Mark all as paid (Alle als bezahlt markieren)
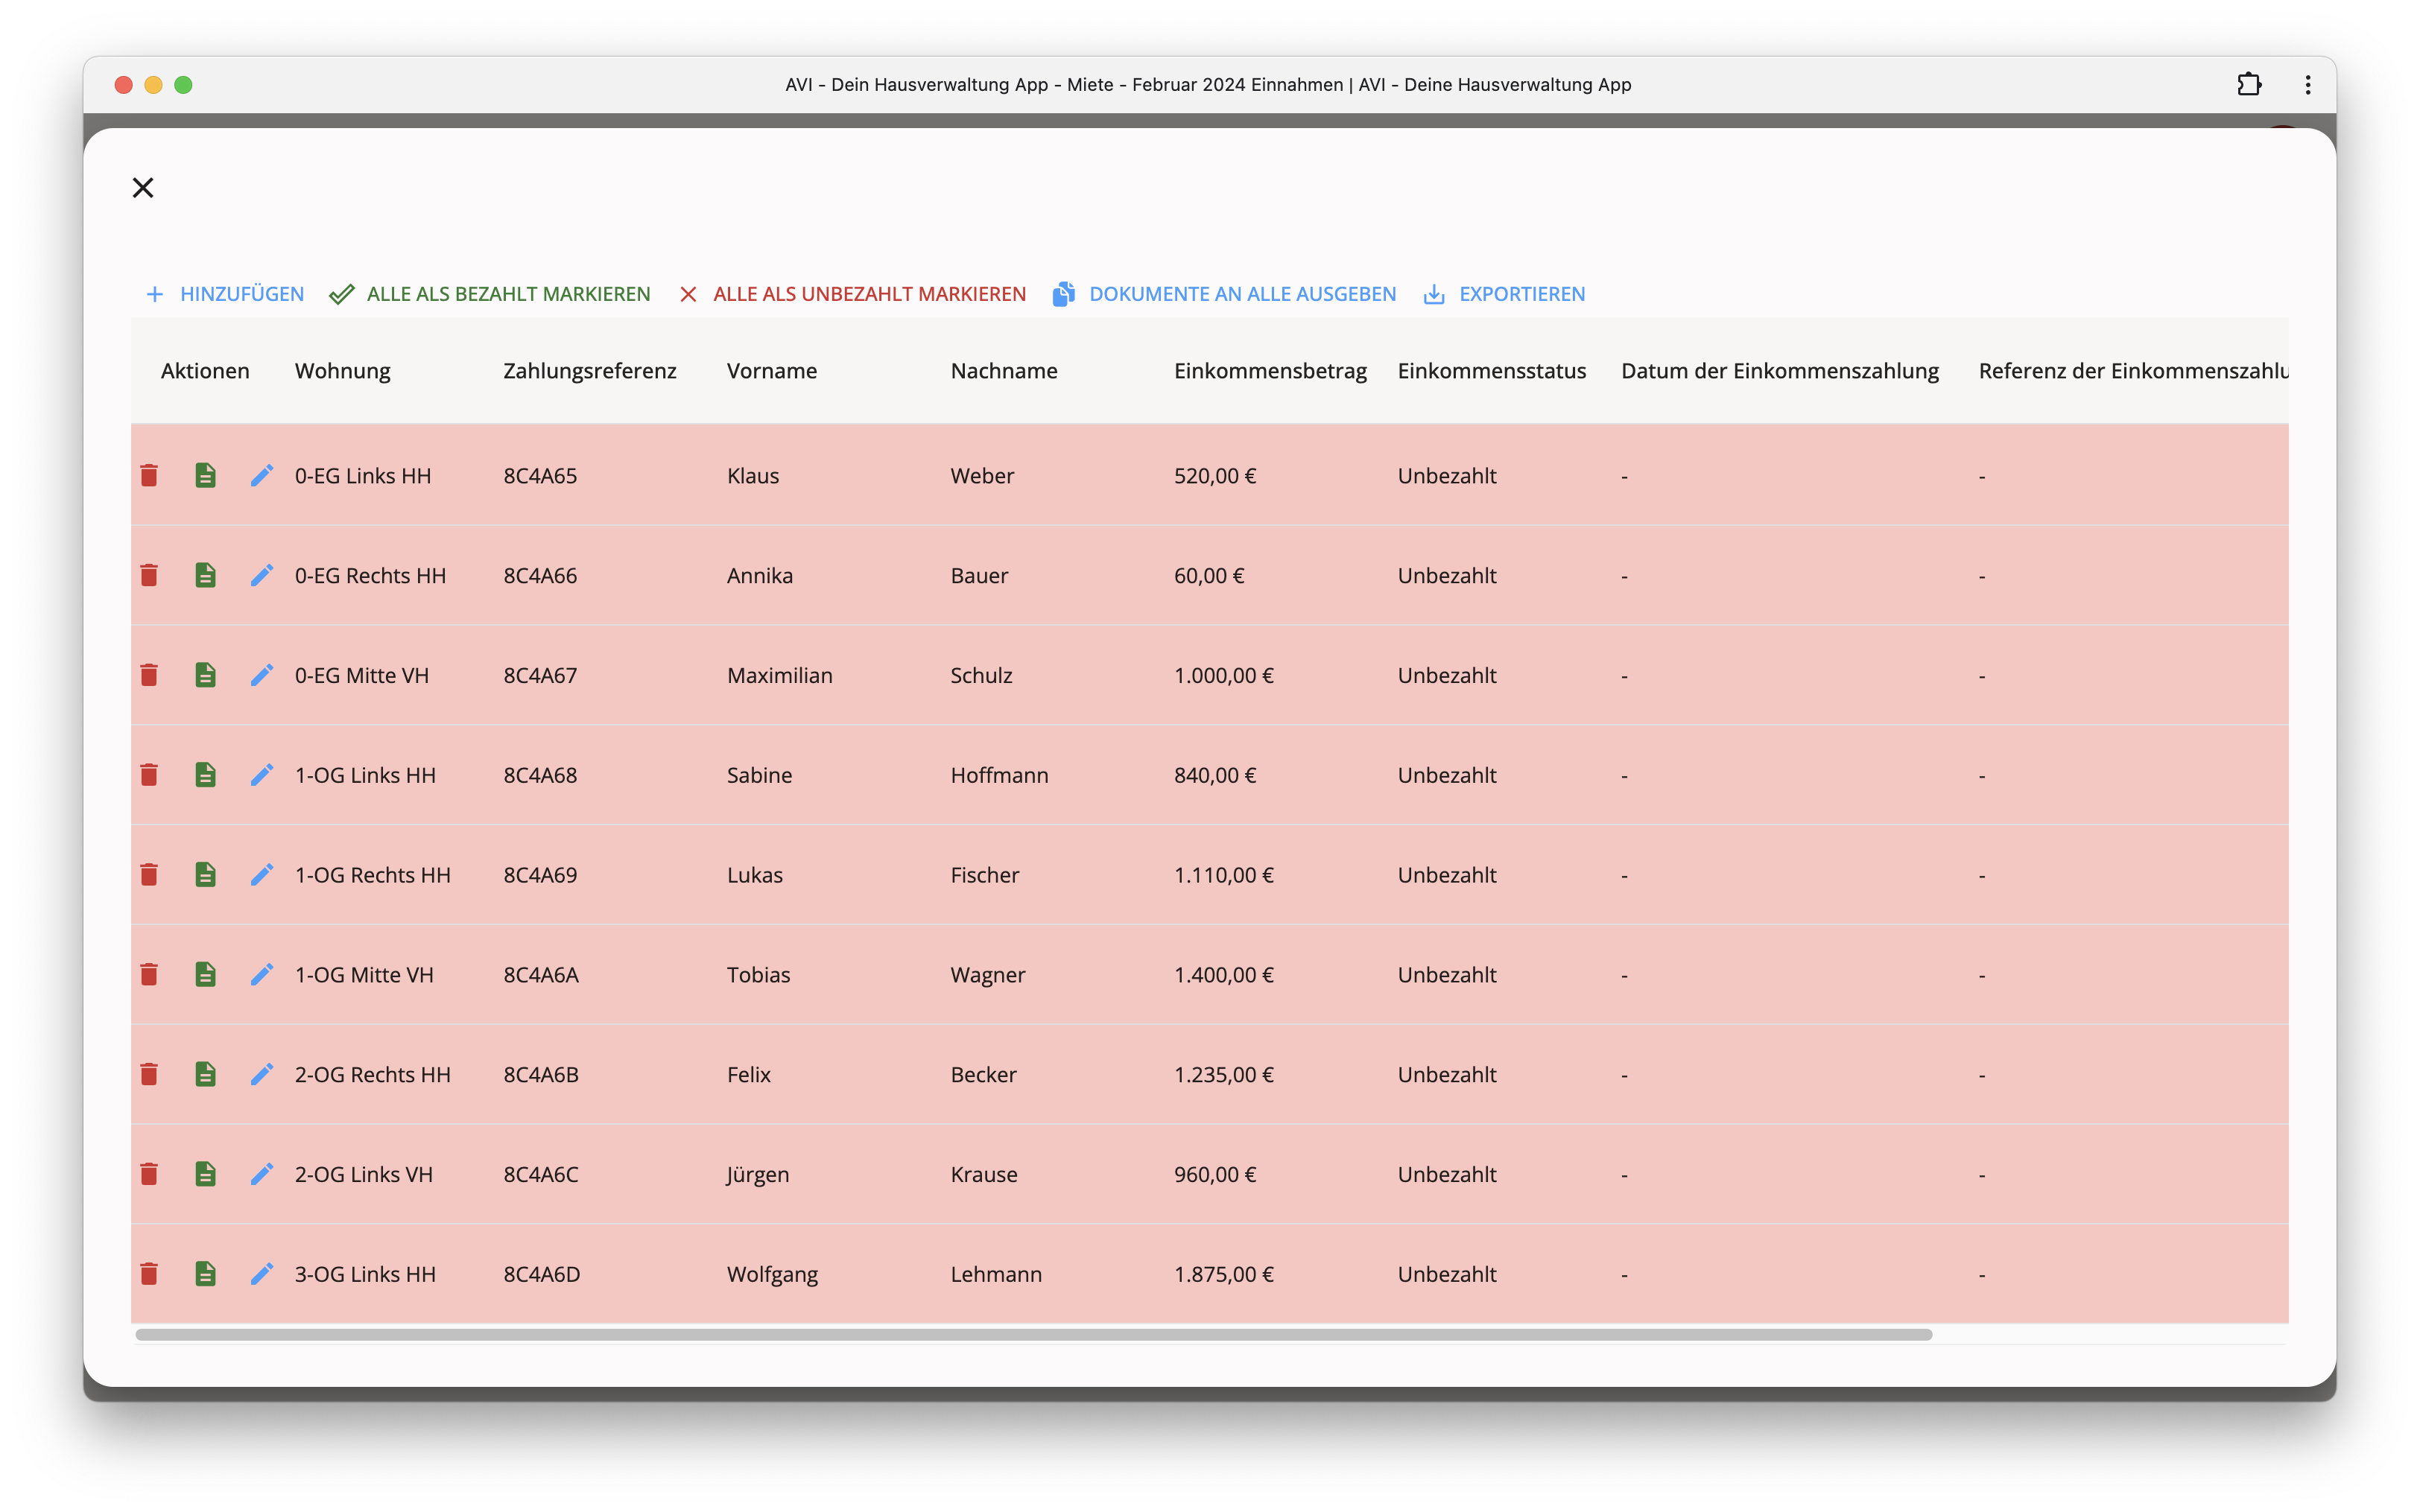2420x1512 pixels. pos(490,294)
